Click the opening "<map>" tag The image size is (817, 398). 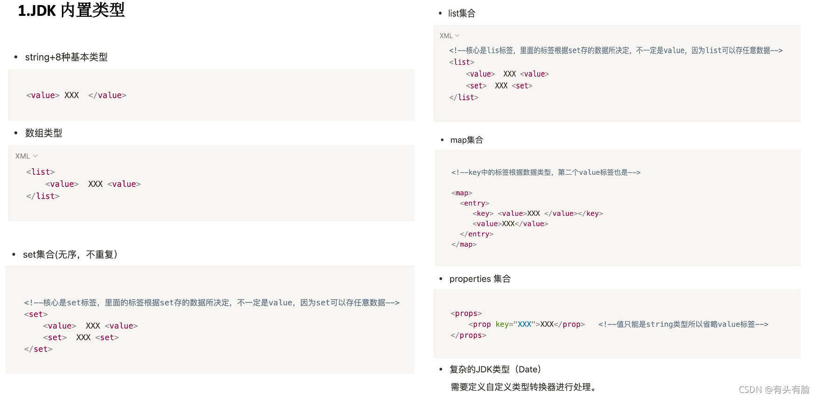462,193
